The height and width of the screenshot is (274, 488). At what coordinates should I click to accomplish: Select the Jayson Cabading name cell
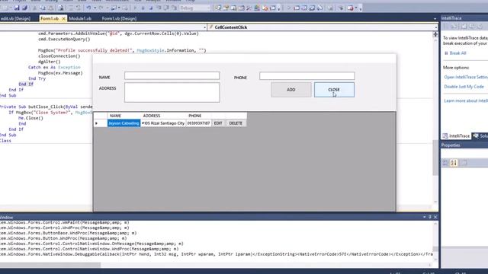click(124, 123)
